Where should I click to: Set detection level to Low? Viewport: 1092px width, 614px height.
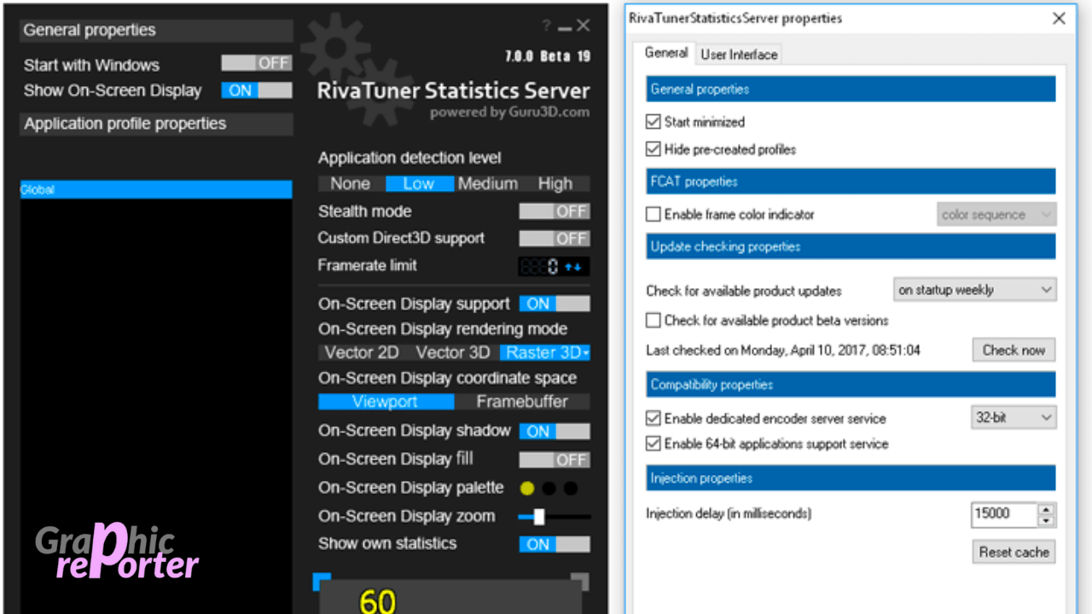(419, 183)
